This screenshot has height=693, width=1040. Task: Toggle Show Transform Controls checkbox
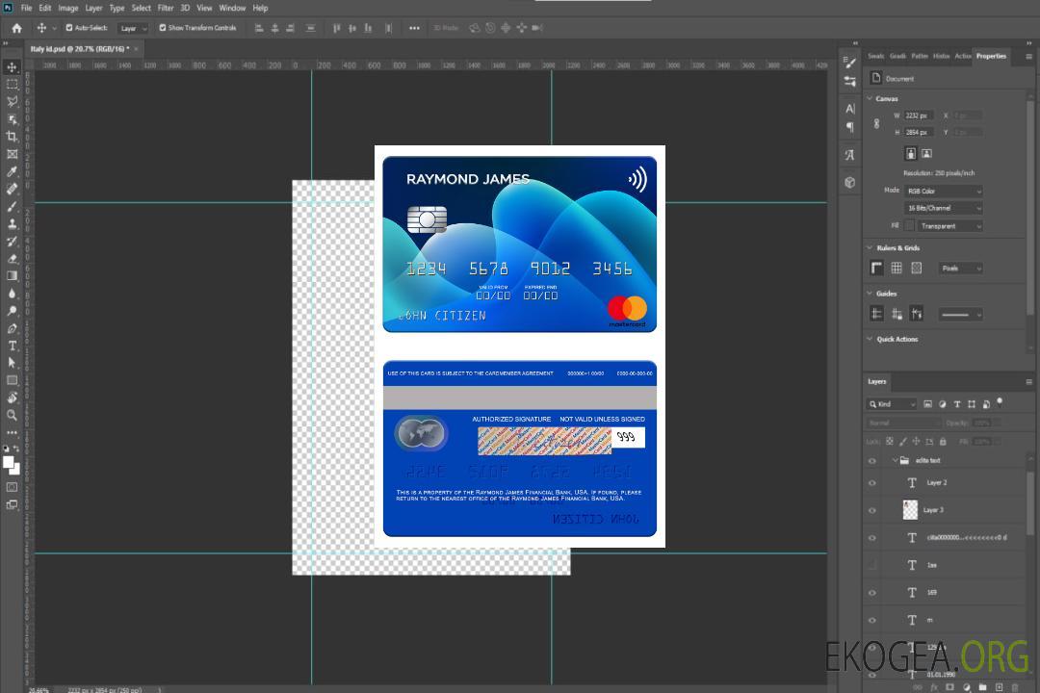pyautogui.click(x=163, y=28)
